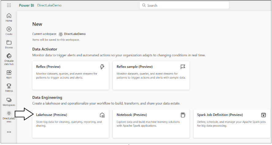Open OneLake data hub

(9, 59)
